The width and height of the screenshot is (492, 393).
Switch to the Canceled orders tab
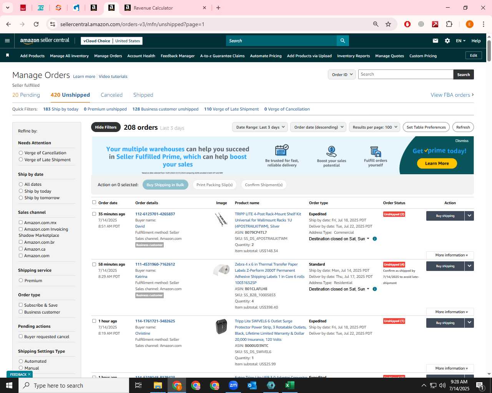[111, 95]
